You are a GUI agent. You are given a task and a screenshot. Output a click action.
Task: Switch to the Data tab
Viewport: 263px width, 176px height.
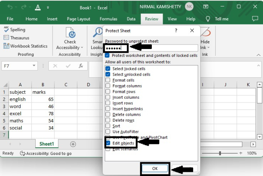(x=131, y=19)
